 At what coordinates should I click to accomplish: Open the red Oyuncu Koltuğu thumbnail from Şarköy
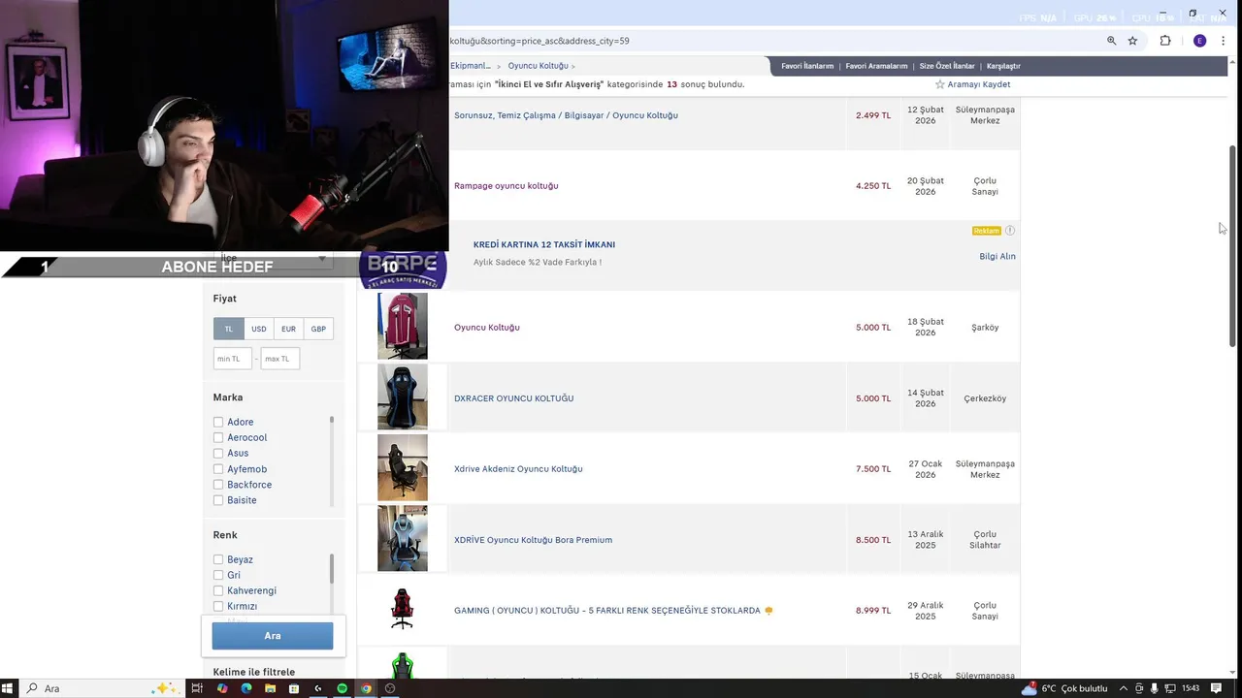pos(403,327)
